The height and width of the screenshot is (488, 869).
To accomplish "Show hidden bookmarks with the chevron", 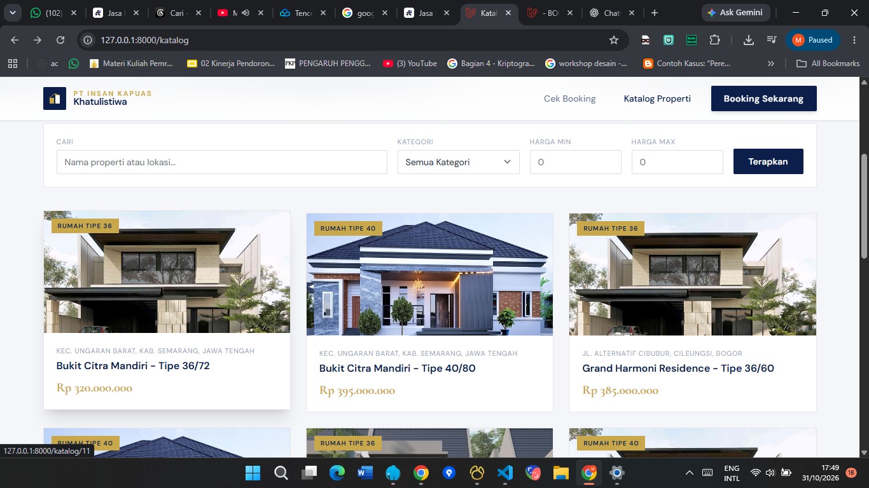I will pyautogui.click(x=771, y=64).
